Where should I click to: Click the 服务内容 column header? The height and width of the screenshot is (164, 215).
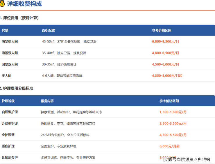(x=47, y=101)
